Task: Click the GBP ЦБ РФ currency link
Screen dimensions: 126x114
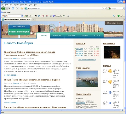Action: [x=79, y=55]
